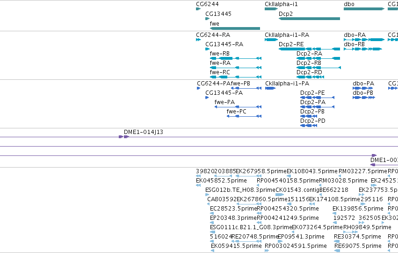
Task: Click the RH09849.5prime EST label
Action: [367, 227]
